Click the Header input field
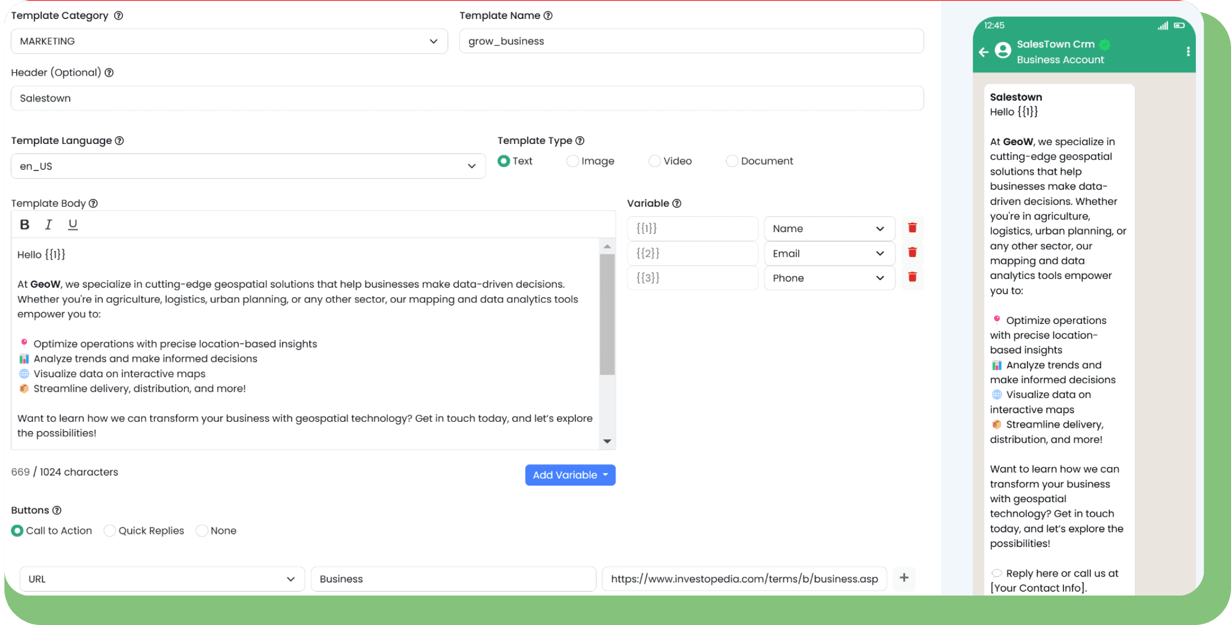Screen dimensions: 1231x625 (x=467, y=98)
